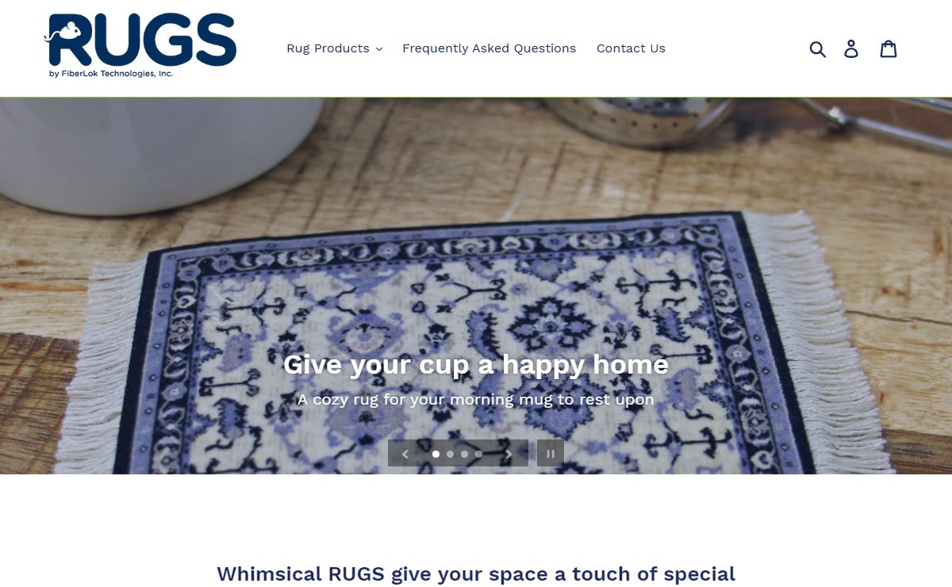Advance to next slide arrow
The image size is (952, 587).
[x=509, y=454]
